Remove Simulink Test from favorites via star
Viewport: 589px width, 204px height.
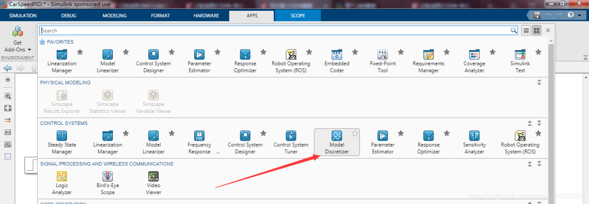point(538,52)
